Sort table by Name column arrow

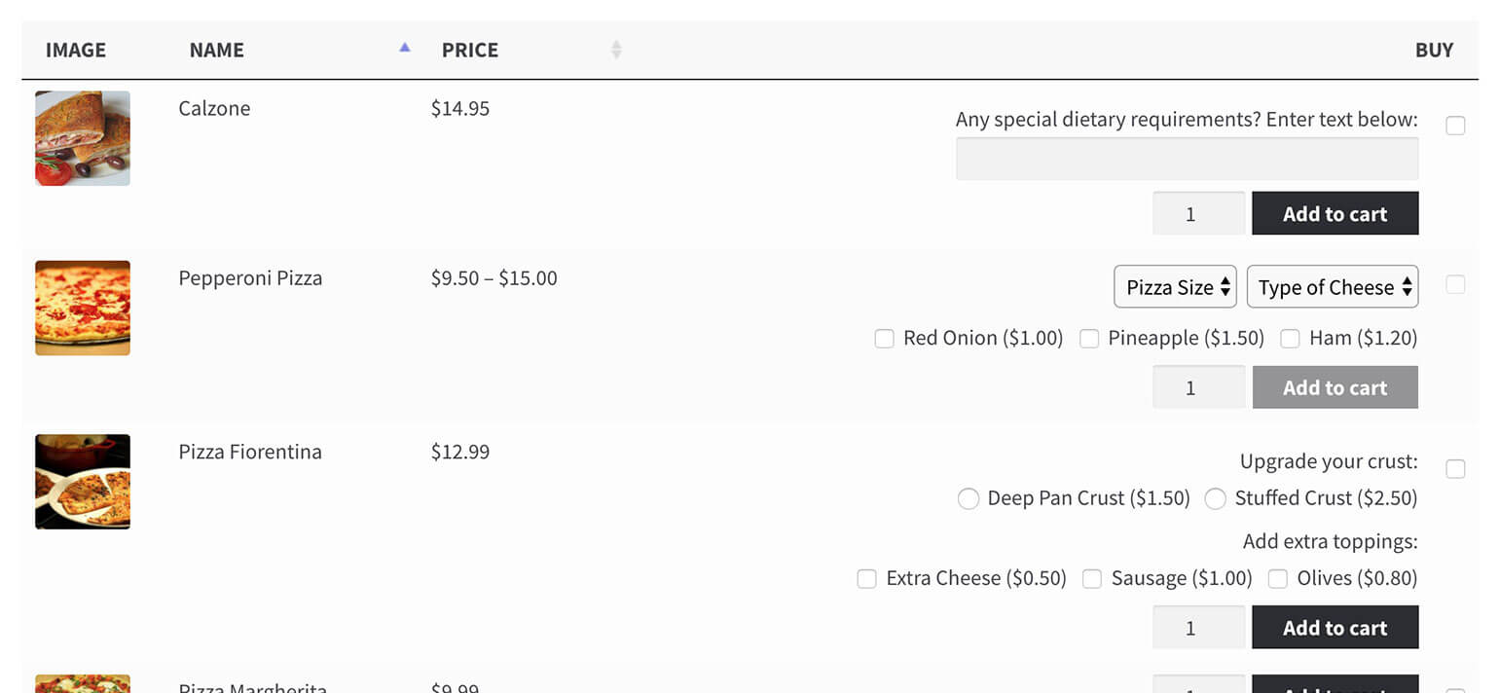point(405,48)
